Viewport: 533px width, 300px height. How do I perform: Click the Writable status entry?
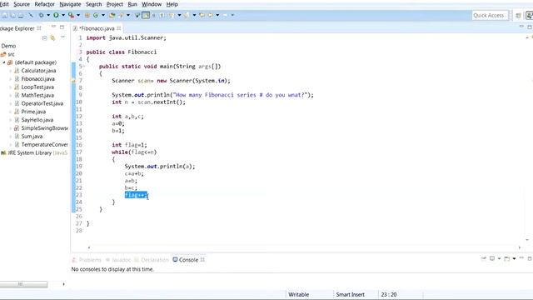298,294
